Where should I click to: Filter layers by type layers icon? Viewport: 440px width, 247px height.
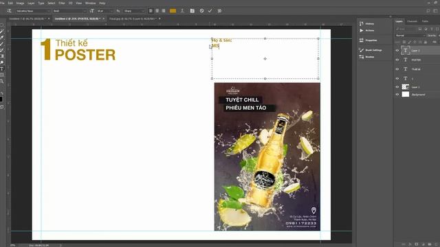[x=432, y=29]
